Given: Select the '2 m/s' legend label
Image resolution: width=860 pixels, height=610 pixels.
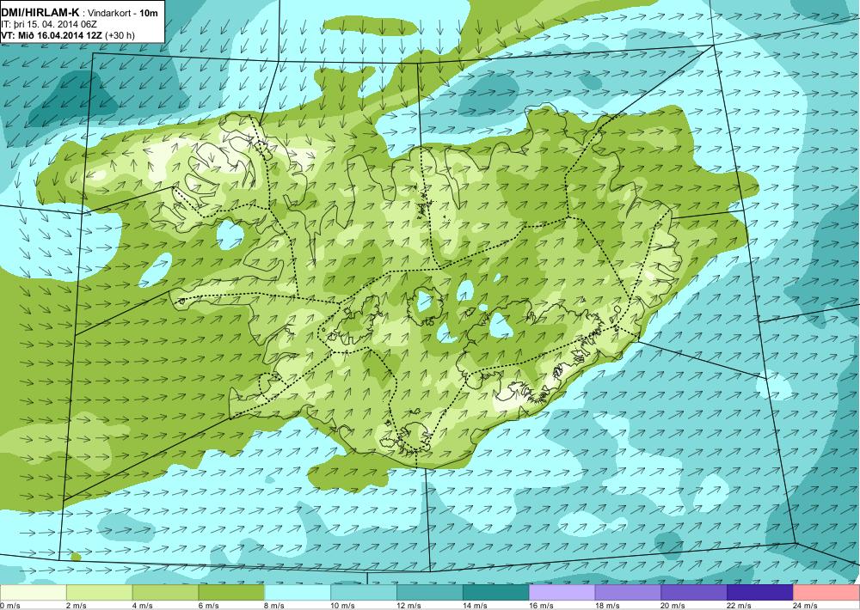Looking at the screenshot, I should (x=77, y=605).
